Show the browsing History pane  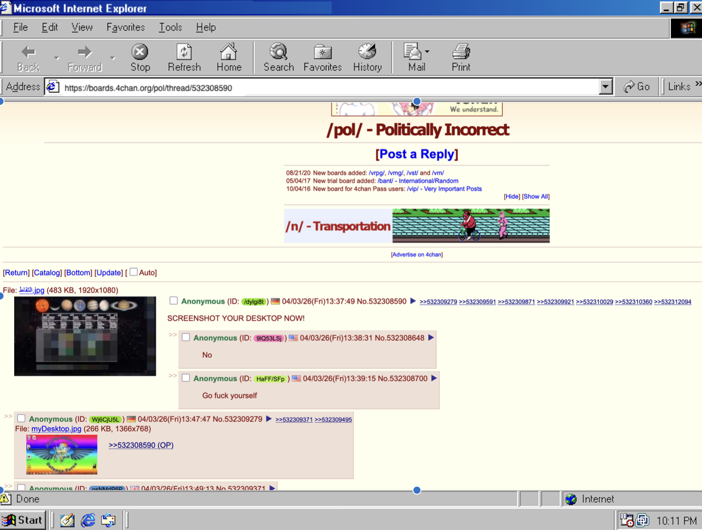pyautogui.click(x=367, y=58)
